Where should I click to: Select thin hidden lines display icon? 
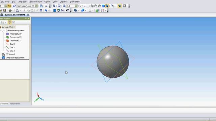pyautogui.click(x=100, y=6)
